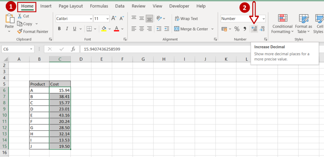This screenshot has width=324, height=157.
Task: Switch to the Insert tab
Action: tap(46, 6)
